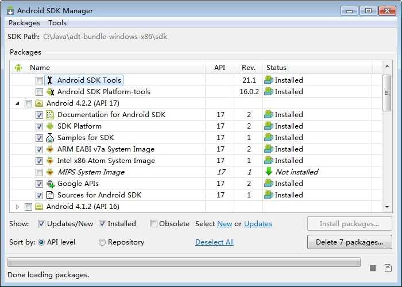Image resolution: width=402 pixels, height=287 pixels.
Task: Check the Android SDK Tools checkbox
Action: click(x=39, y=80)
